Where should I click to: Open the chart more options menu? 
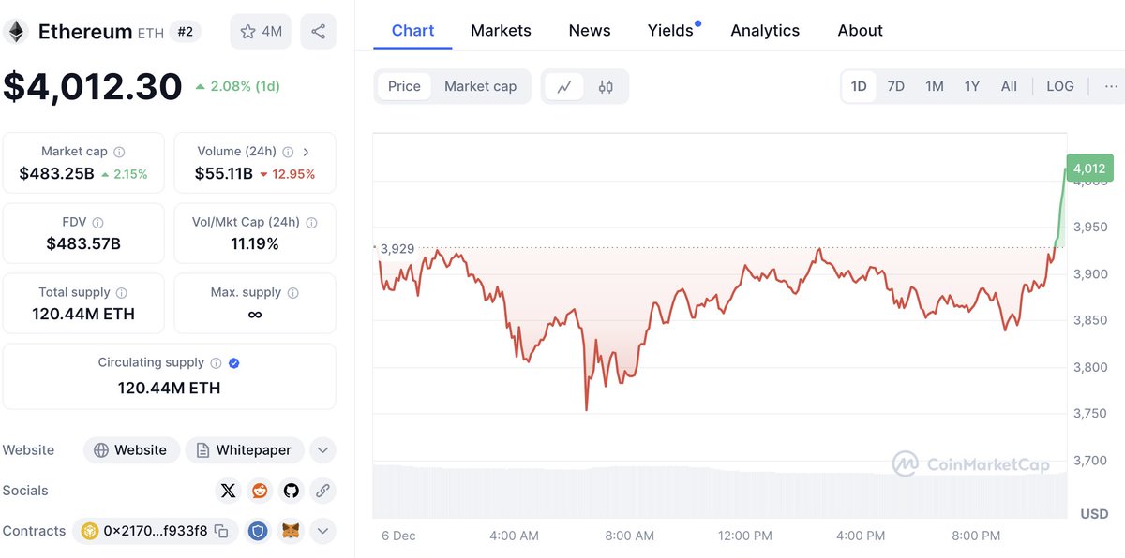[x=1111, y=86]
